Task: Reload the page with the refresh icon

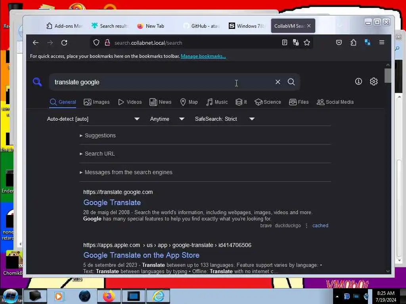Action: tap(64, 43)
